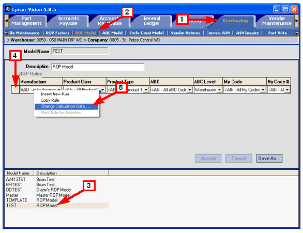
Task: Expand the Manufacturer dropdown
Action: pos(59,89)
